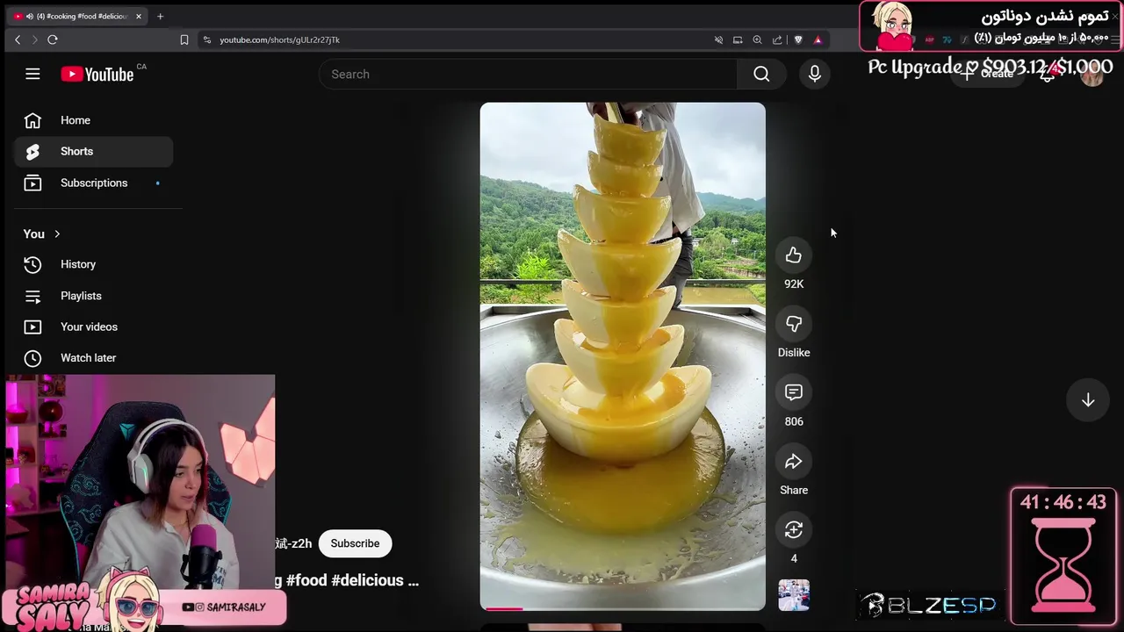Open Home in the sidebar

click(93, 120)
